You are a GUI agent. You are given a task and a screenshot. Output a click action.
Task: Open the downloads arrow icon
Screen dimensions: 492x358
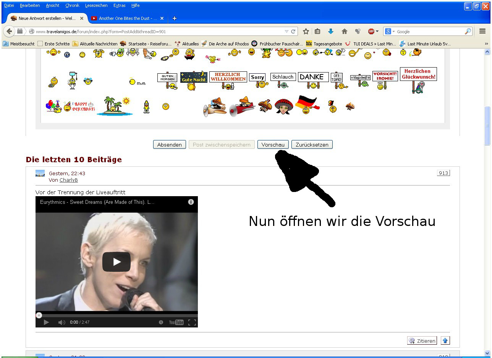point(331,32)
